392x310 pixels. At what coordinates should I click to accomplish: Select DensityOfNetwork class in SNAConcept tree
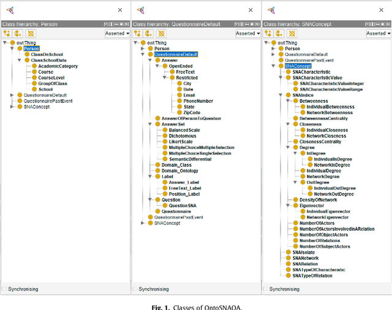click(x=318, y=200)
